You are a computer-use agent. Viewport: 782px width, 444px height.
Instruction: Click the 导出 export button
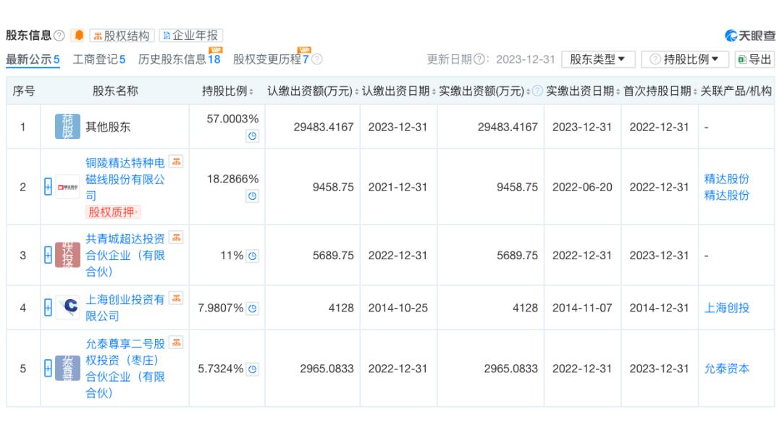pos(754,59)
